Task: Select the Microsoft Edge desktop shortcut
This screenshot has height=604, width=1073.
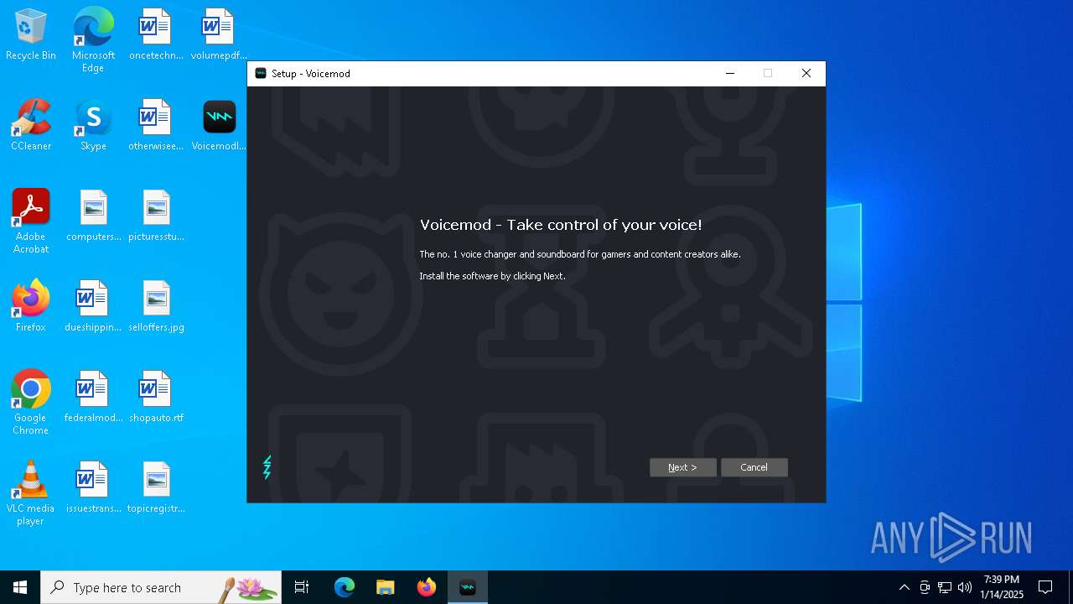Action: pos(93,40)
